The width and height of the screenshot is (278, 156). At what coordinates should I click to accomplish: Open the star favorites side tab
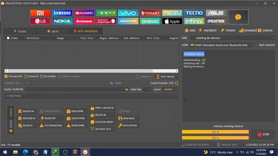(11, 131)
